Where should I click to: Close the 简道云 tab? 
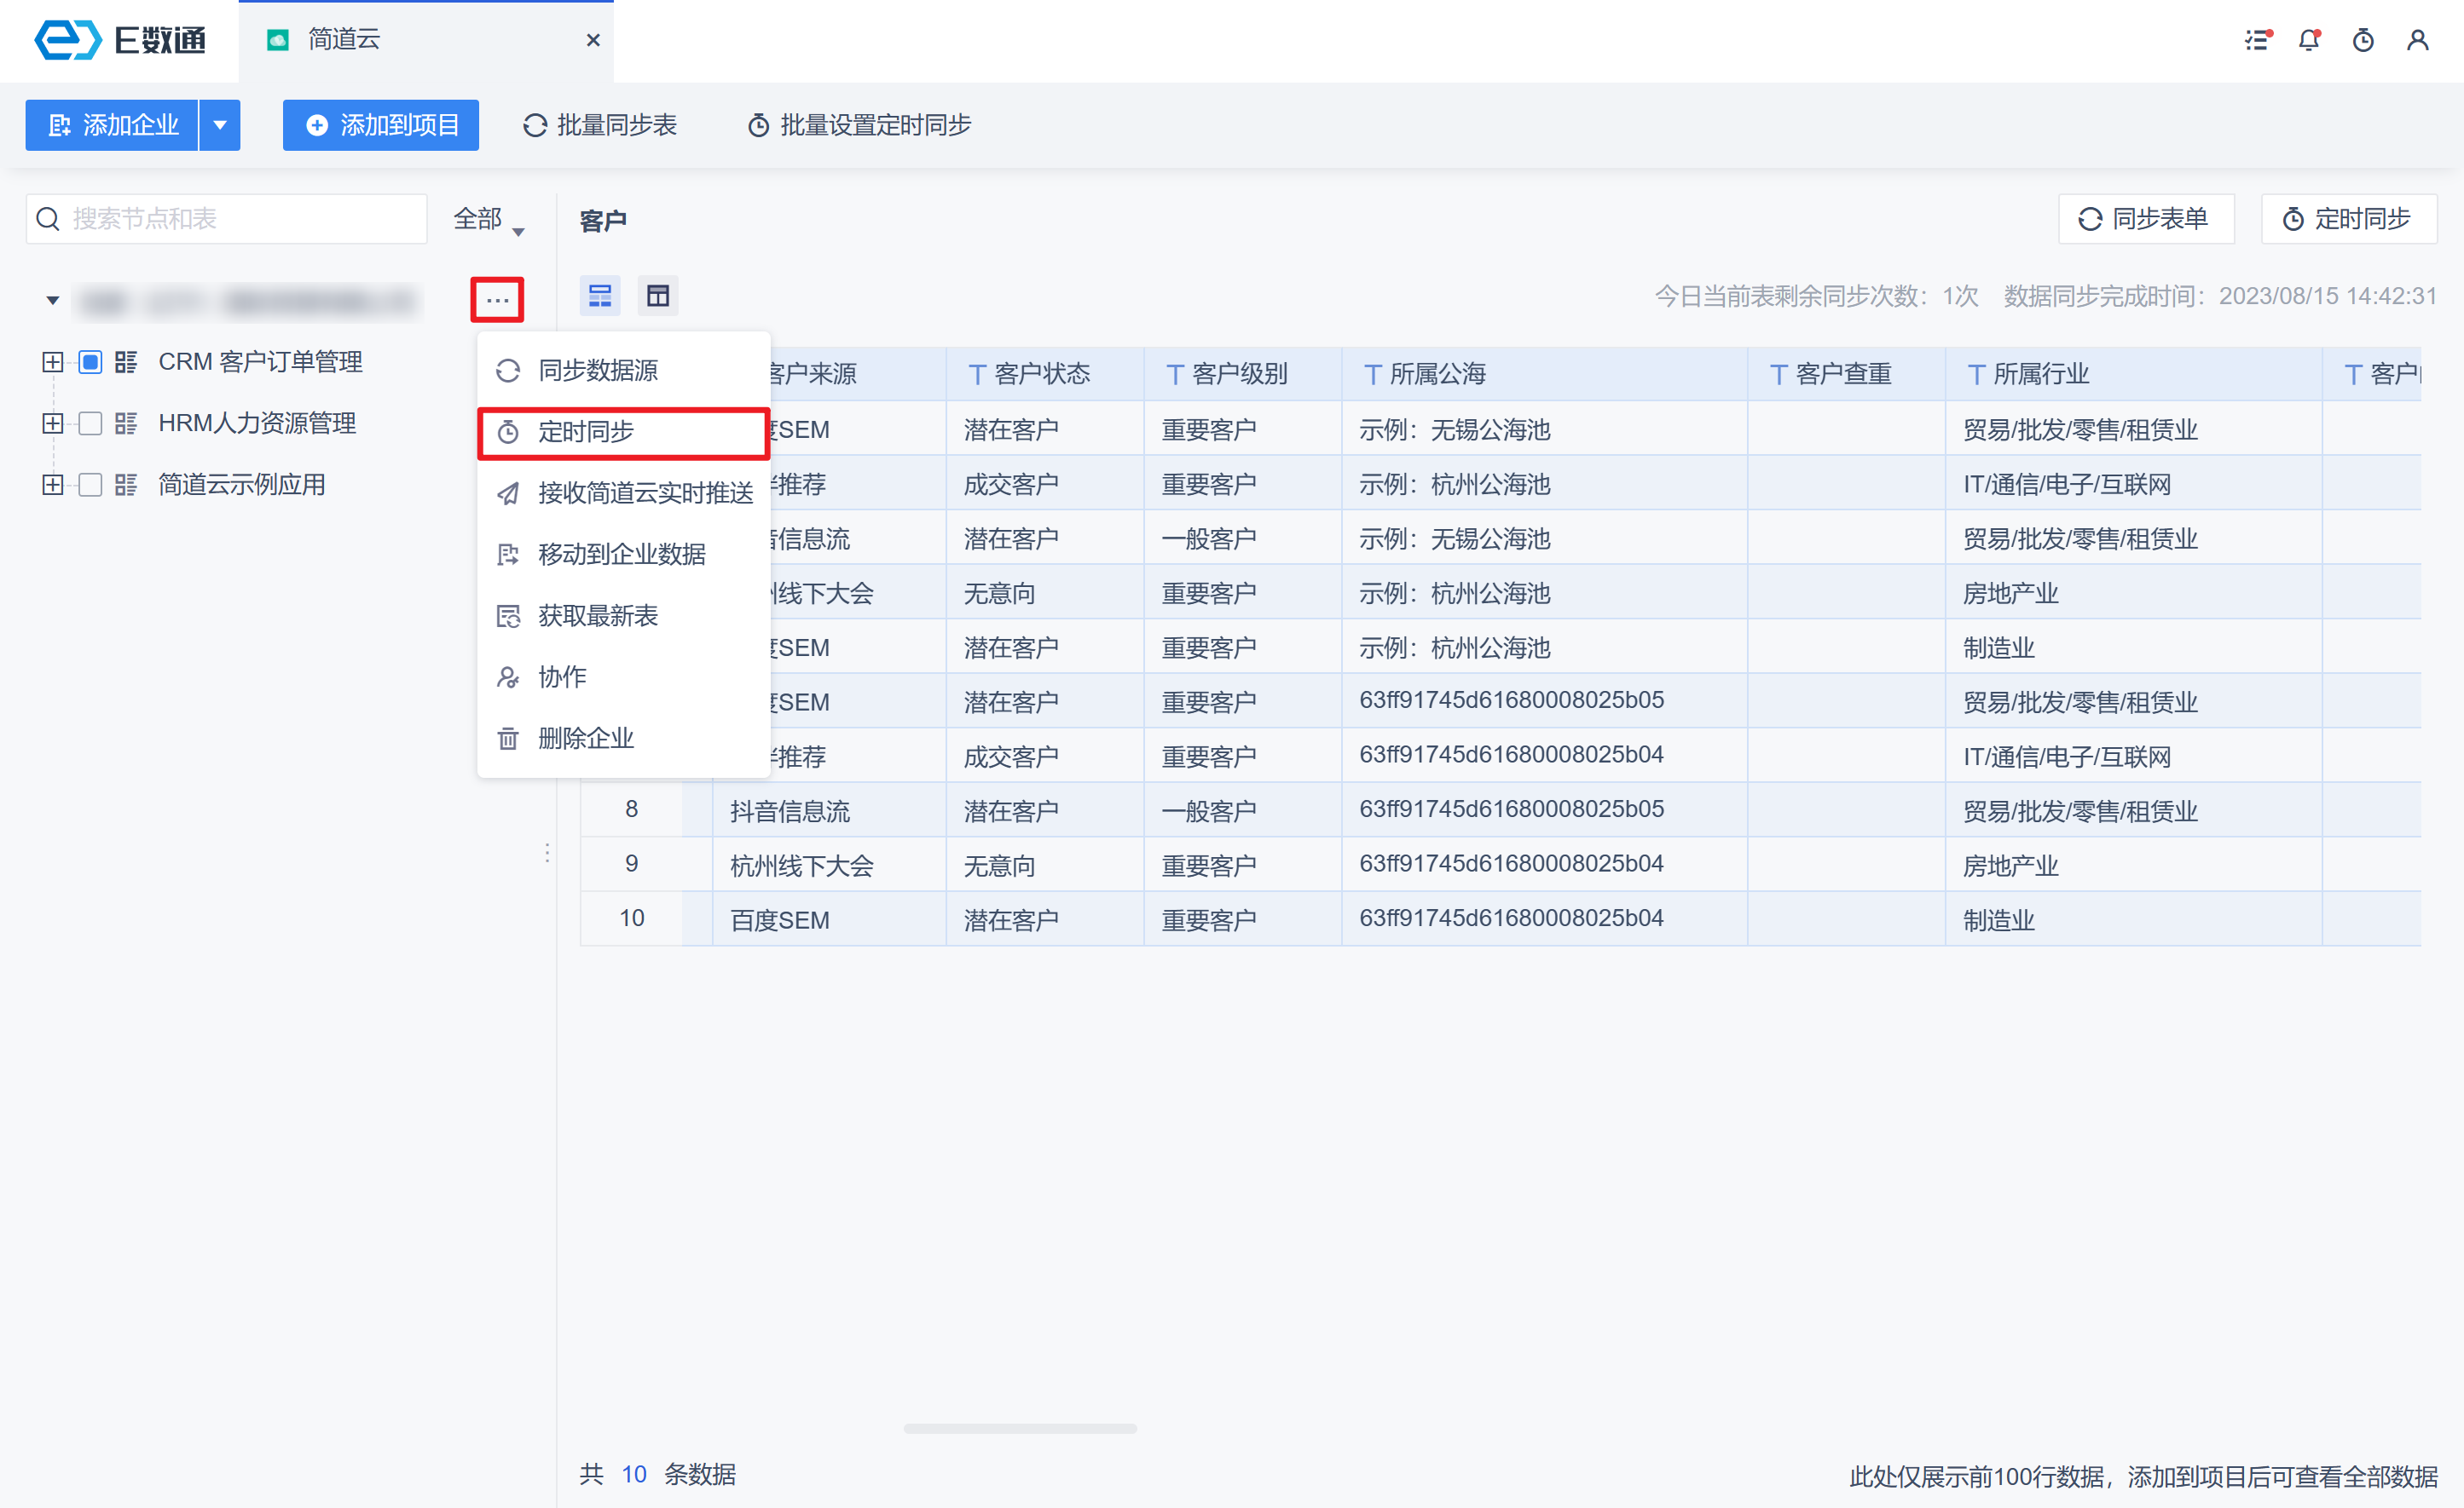pyautogui.click(x=593, y=40)
